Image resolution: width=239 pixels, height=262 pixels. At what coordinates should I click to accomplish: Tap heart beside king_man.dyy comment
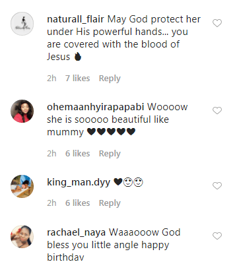click(217, 185)
